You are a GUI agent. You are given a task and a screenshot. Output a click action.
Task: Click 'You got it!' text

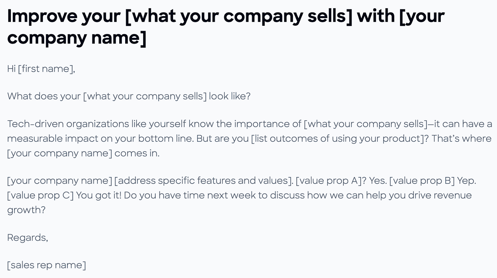[x=99, y=195]
